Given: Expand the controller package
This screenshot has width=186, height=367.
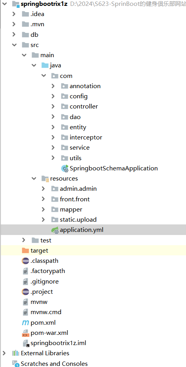Looking at the screenshot, I should [x=53, y=107].
